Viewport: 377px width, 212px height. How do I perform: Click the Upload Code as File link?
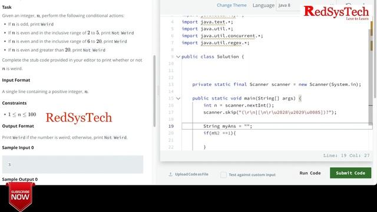coord(191,174)
